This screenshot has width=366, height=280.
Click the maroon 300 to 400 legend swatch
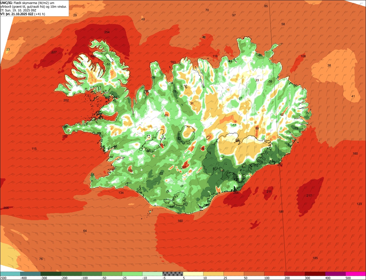[315, 274]
